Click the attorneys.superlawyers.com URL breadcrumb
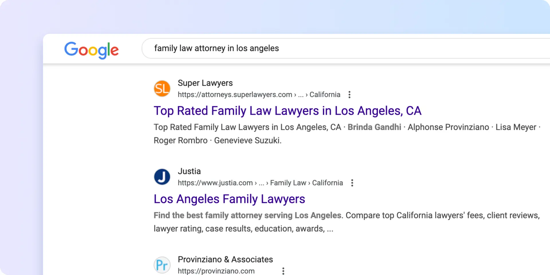 pos(235,95)
